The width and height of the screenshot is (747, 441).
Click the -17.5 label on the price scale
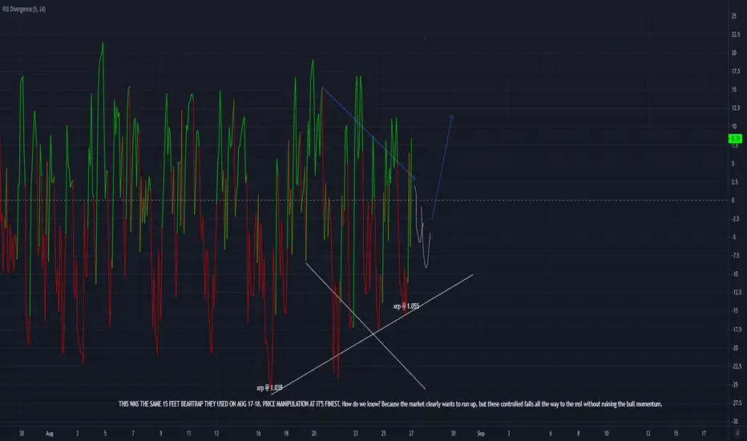[736, 330]
